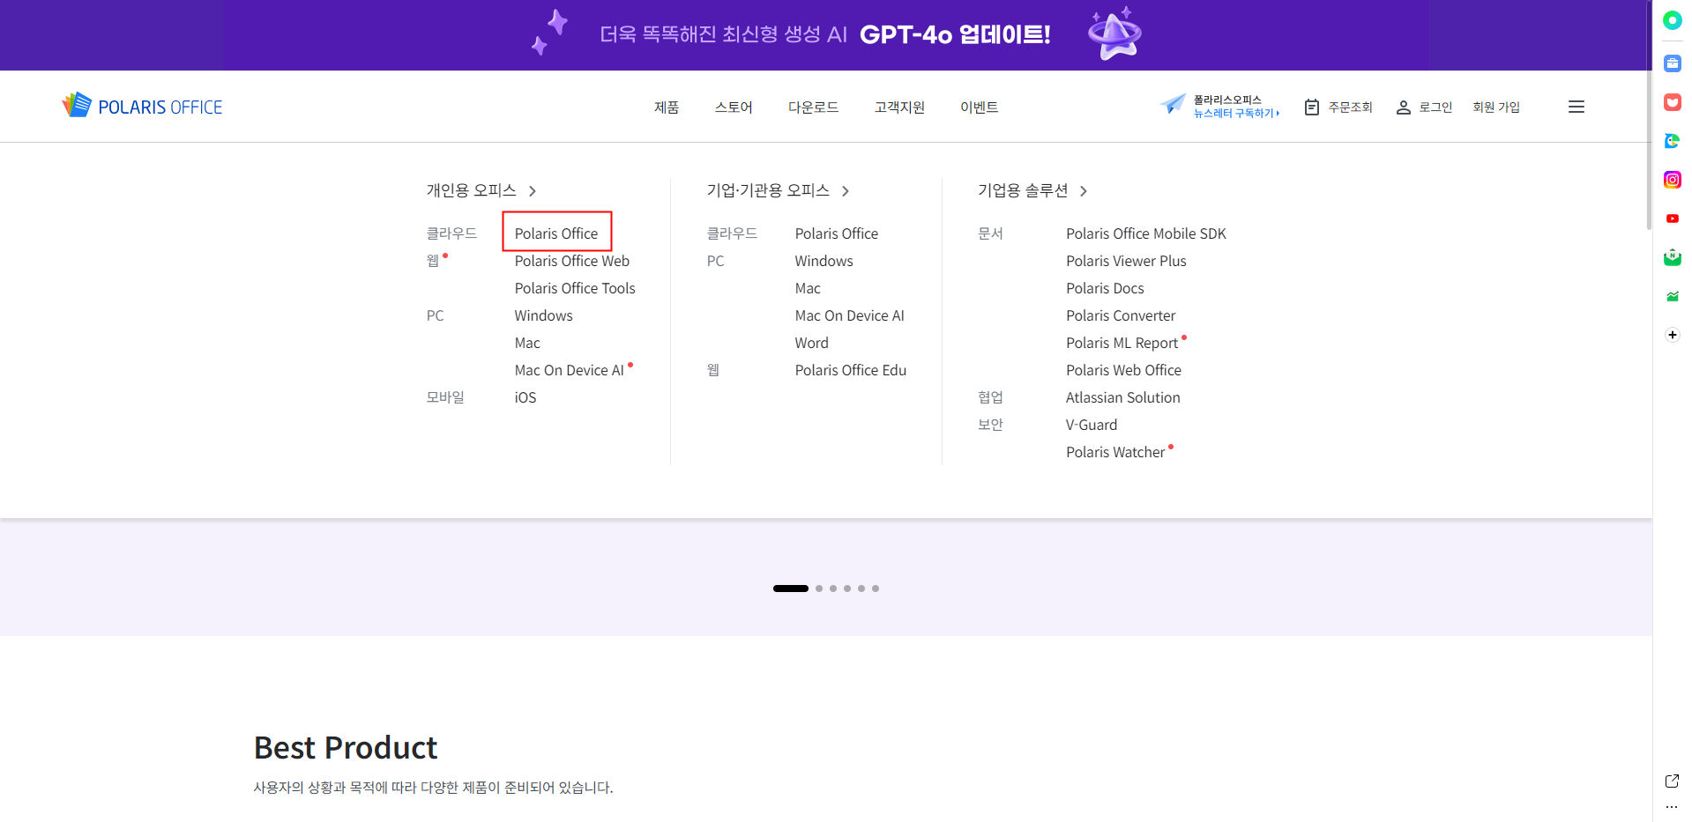Jump to the second carousel slide dot
The height and width of the screenshot is (822, 1692).
click(819, 589)
